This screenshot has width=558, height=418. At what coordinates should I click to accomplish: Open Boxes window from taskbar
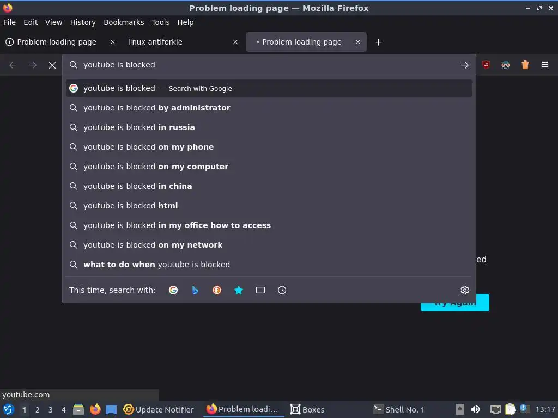(x=307, y=409)
